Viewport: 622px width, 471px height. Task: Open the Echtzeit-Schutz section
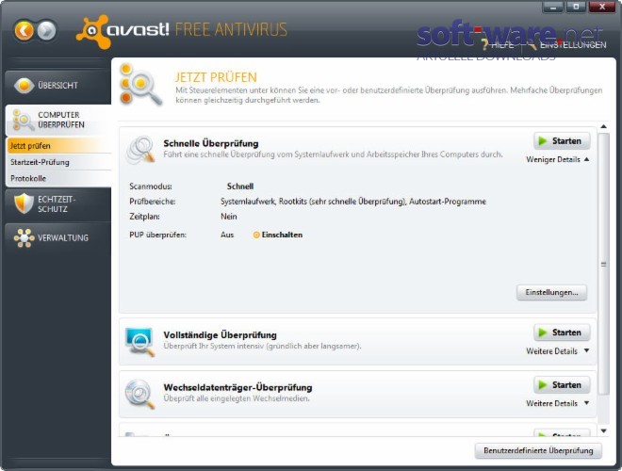pyautogui.click(x=58, y=204)
